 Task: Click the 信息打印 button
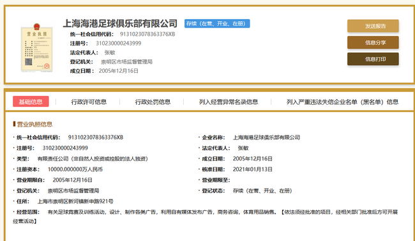[373, 59]
